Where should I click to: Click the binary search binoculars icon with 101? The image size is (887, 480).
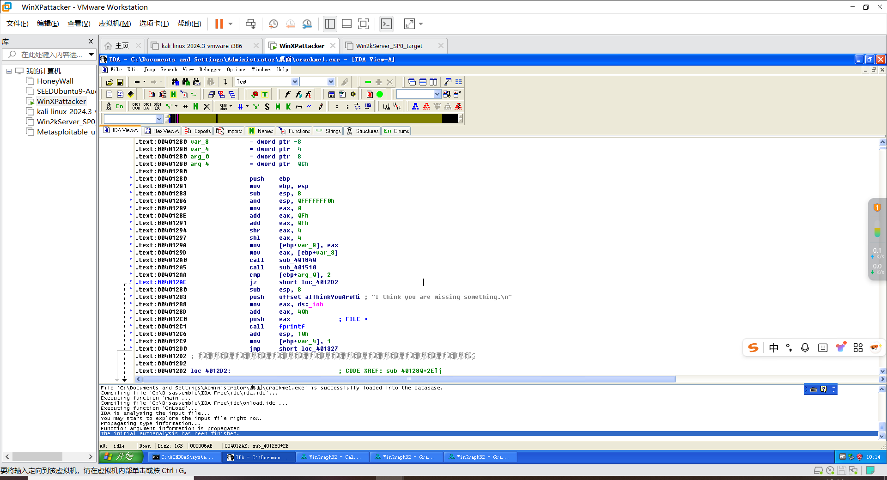pos(197,82)
